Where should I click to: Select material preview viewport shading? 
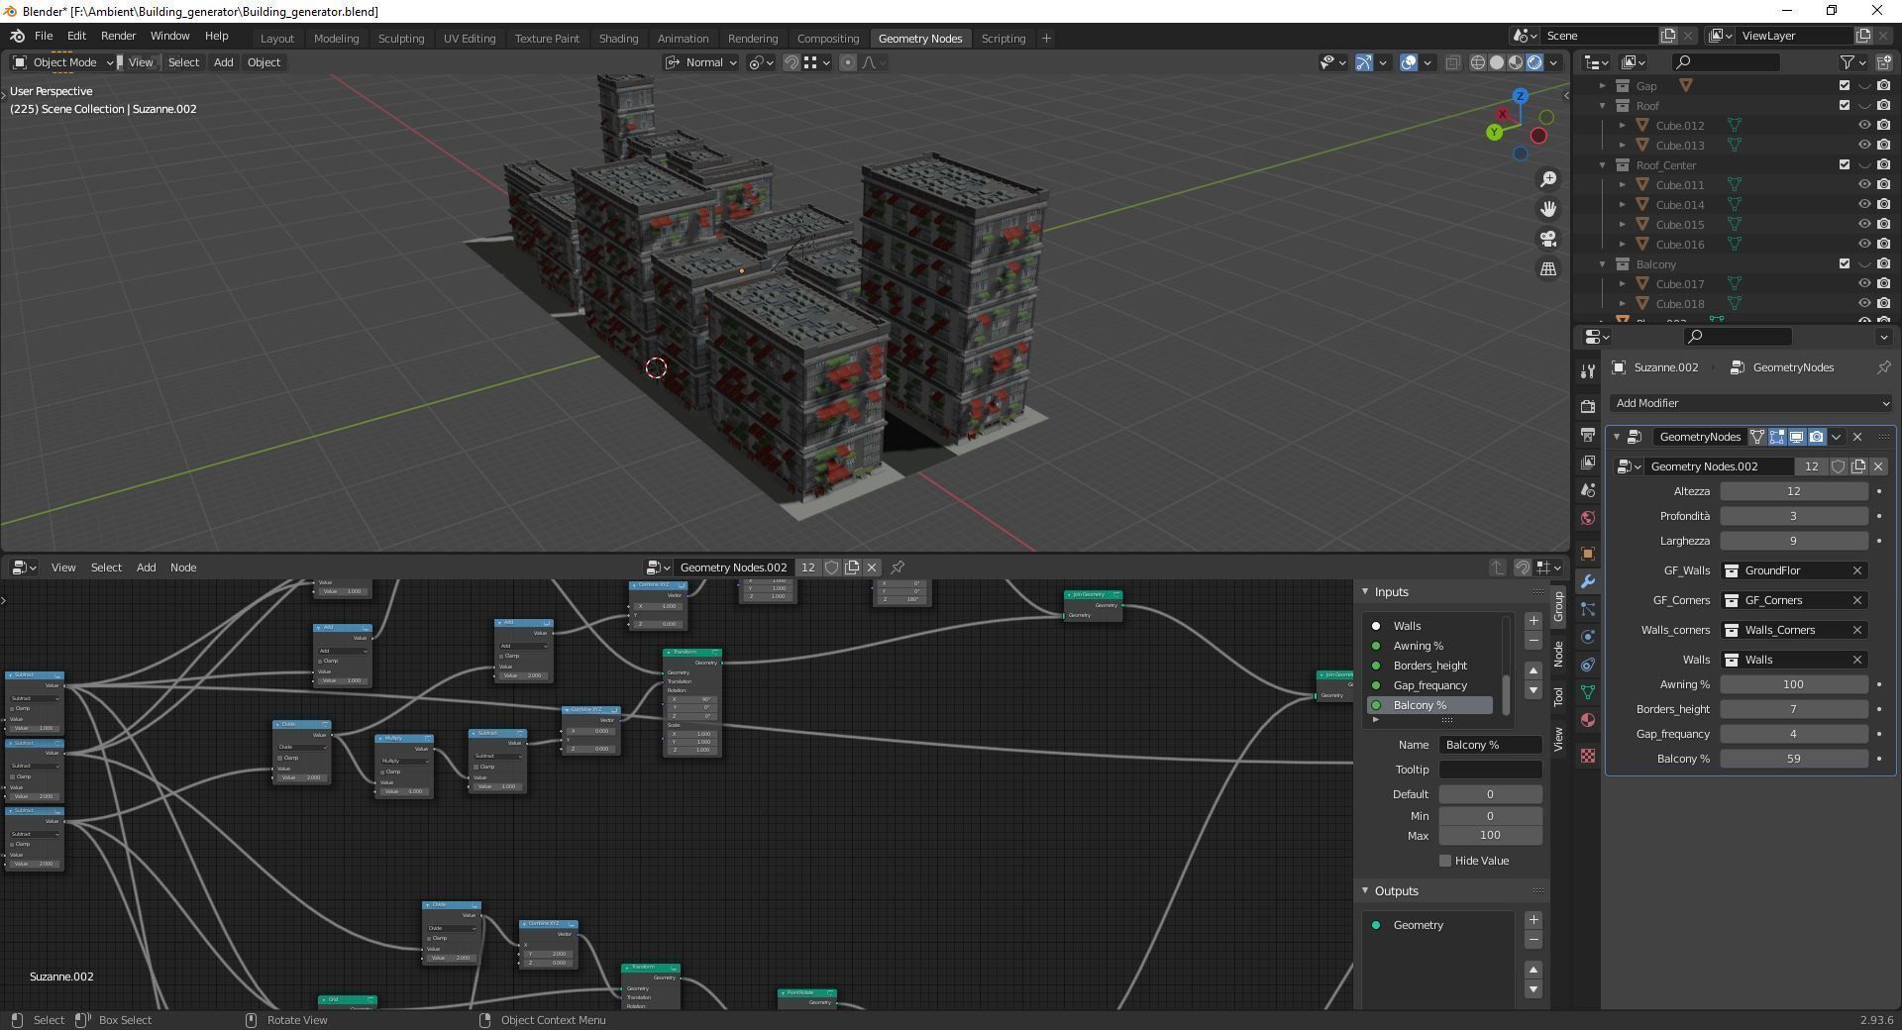click(x=1516, y=62)
